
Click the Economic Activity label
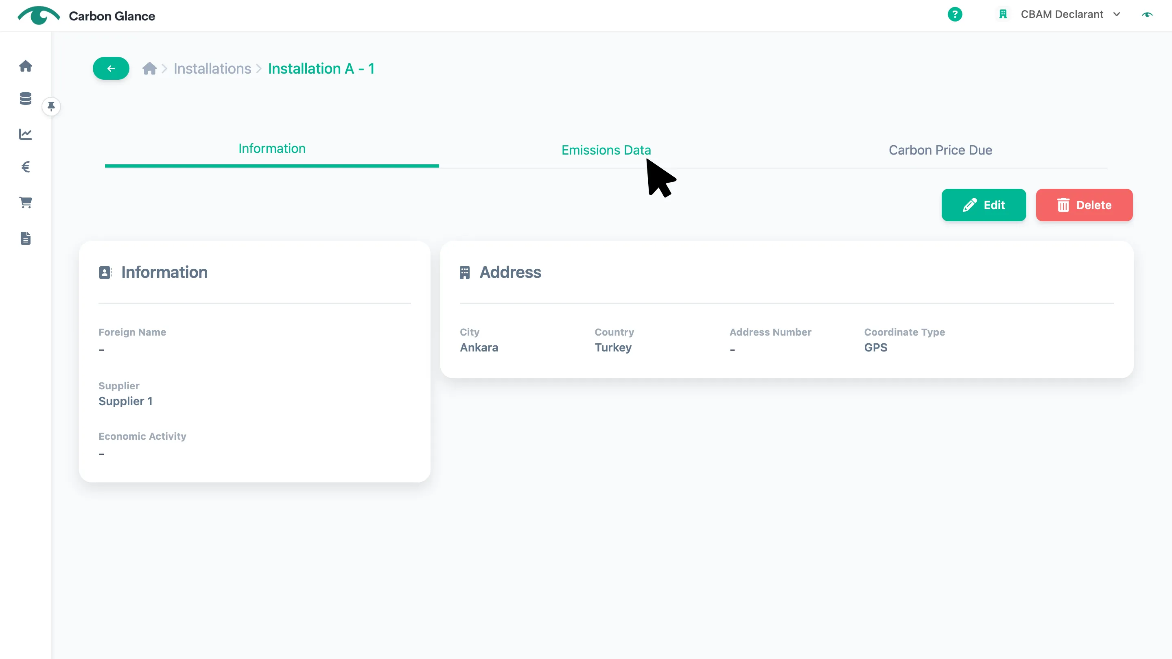(x=142, y=436)
